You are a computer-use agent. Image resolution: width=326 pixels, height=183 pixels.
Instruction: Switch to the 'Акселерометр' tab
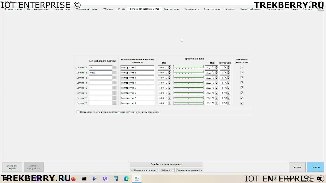pyautogui.click(x=192, y=9)
